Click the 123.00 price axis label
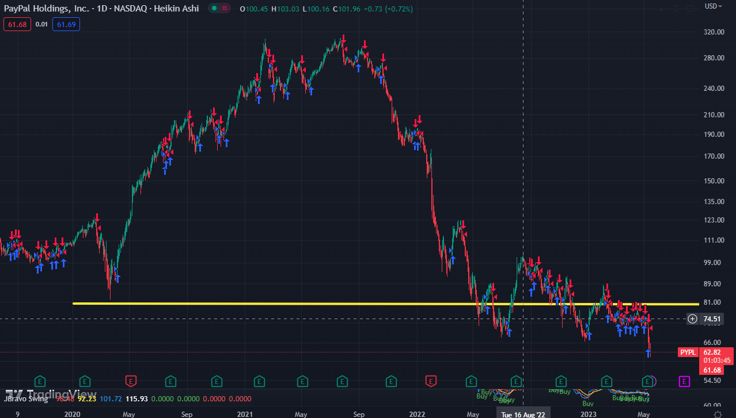Screen dimensions: 736x418 [713, 220]
